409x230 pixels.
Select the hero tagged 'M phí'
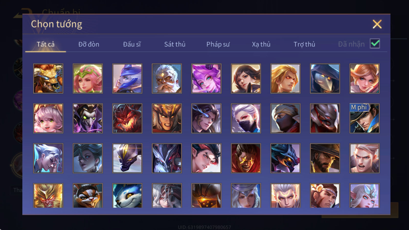pyautogui.click(x=365, y=118)
